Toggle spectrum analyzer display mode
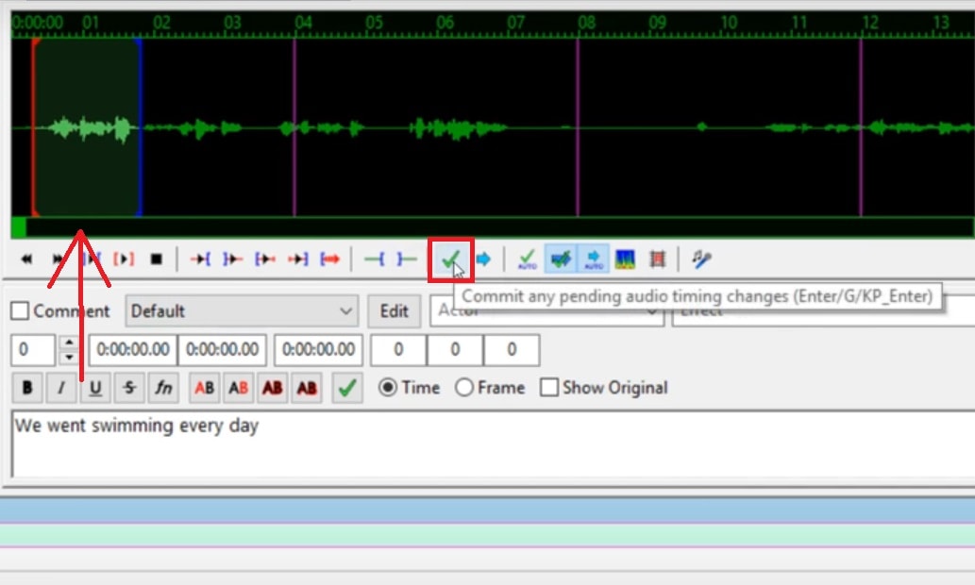975x585 pixels. click(625, 259)
